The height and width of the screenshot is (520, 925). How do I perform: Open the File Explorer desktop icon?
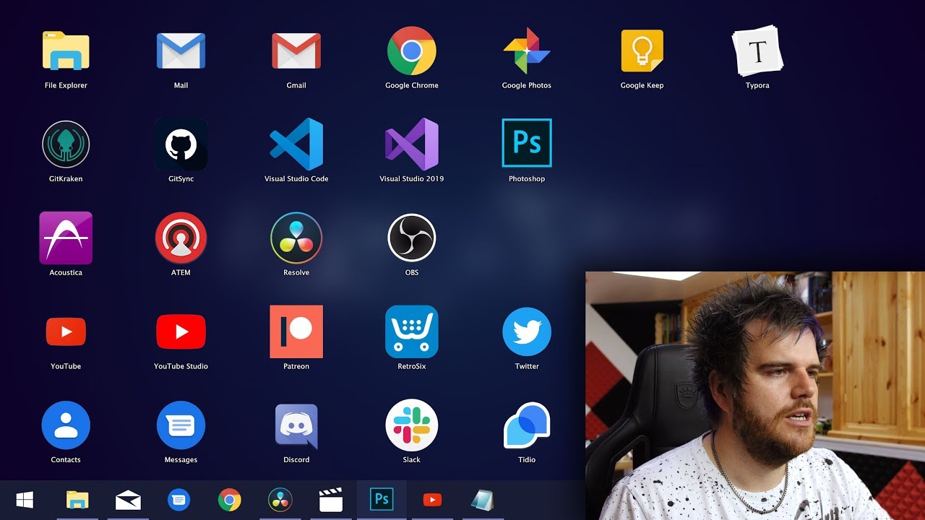[66, 51]
